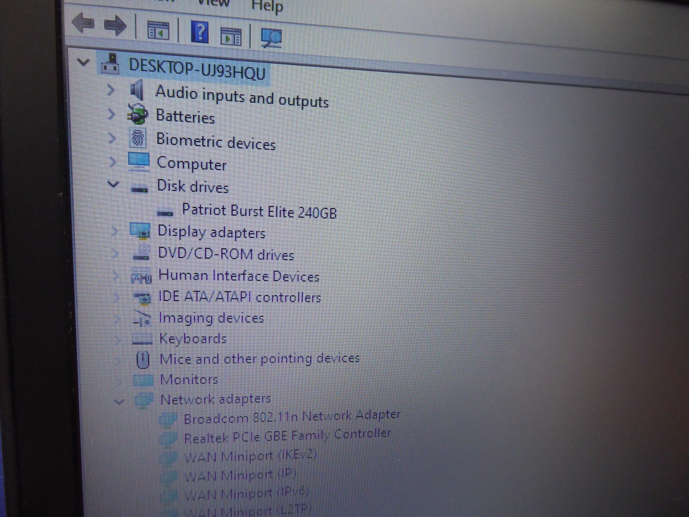
Task: Select Display adapters category
Action: (x=211, y=232)
